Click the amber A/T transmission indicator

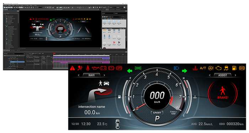coord(203,68)
